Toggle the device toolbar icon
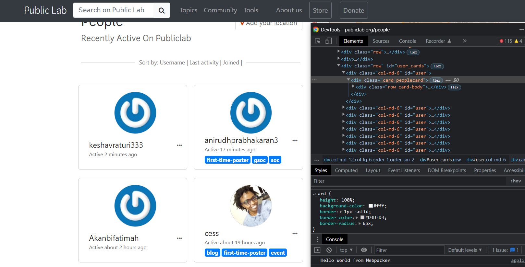 click(x=328, y=41)
